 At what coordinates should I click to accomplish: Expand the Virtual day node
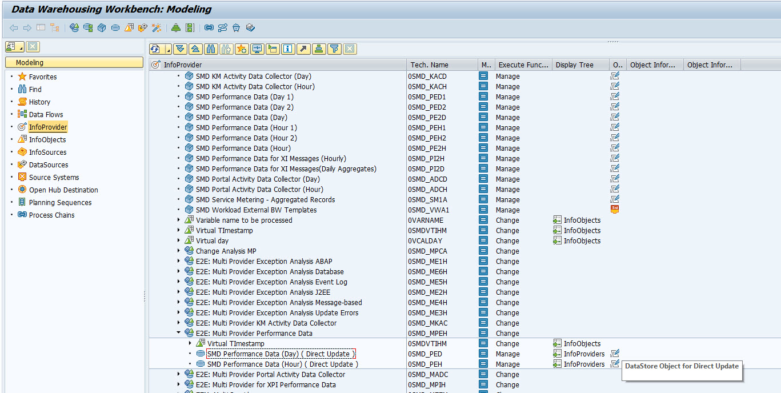[x=178, y=240]
